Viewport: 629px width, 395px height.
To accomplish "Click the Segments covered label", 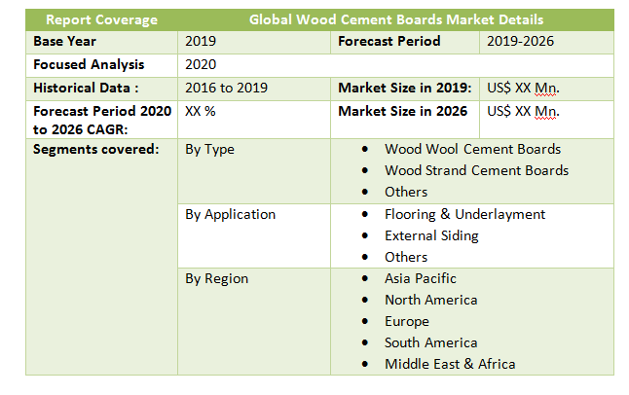I will point(95,150).
